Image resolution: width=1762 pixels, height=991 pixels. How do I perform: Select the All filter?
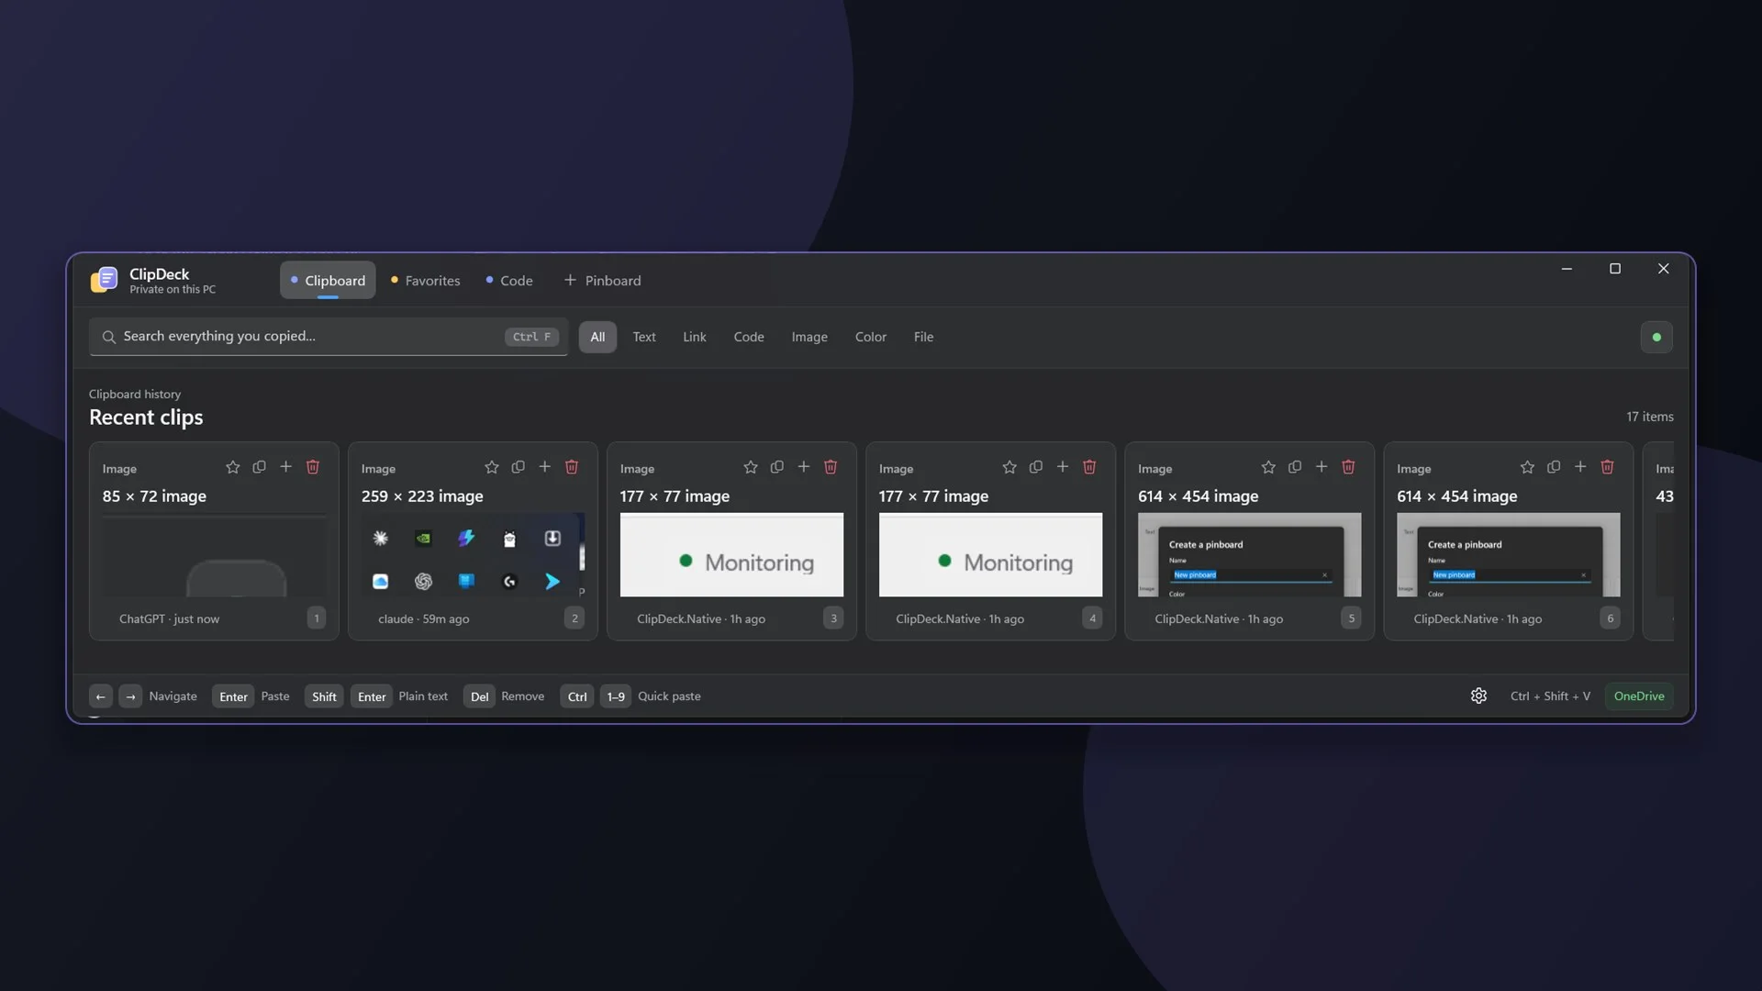click(x=597, y=337)
